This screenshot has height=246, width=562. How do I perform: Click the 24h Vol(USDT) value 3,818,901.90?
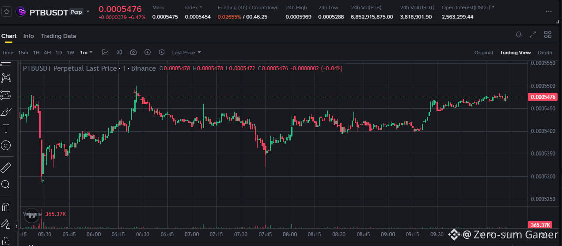416,17
